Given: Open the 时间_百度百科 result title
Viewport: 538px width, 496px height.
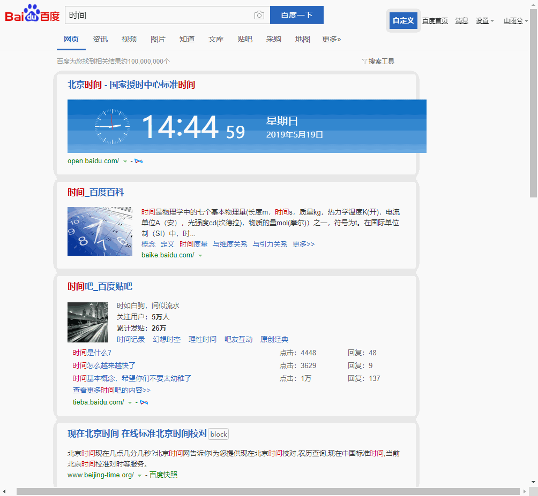Looking at the screenshot, I should tap(95, 192).
